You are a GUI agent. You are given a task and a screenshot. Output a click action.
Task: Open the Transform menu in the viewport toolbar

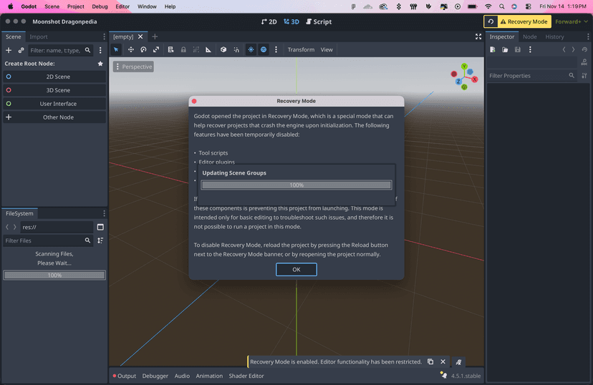click(301, 50)
